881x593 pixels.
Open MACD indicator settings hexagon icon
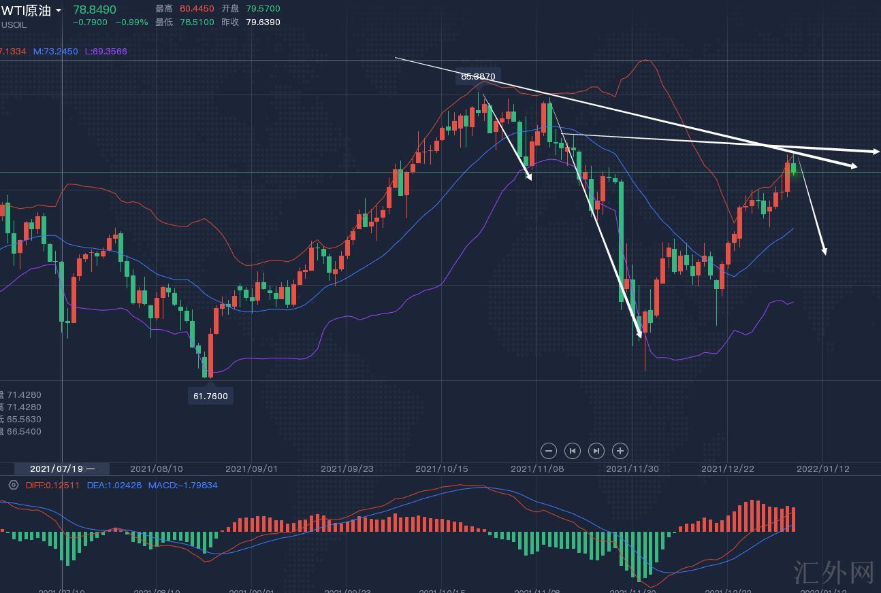click(x=13, y=485)
